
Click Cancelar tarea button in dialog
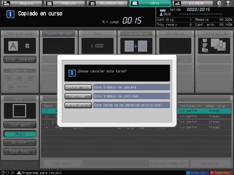(x=78, y=87)
